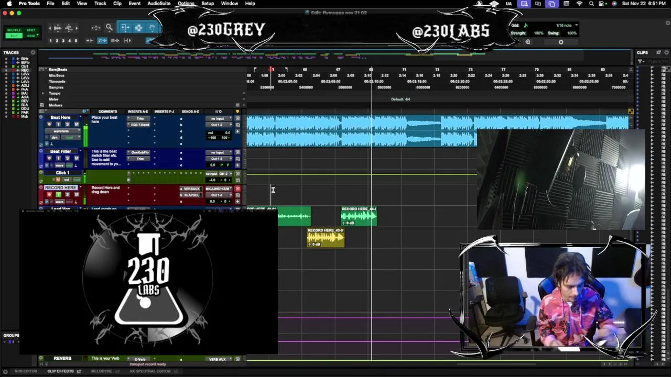Click the zoom toggle icon left of magnifier
Screen dimensions: 671x377
pos(96,28)
